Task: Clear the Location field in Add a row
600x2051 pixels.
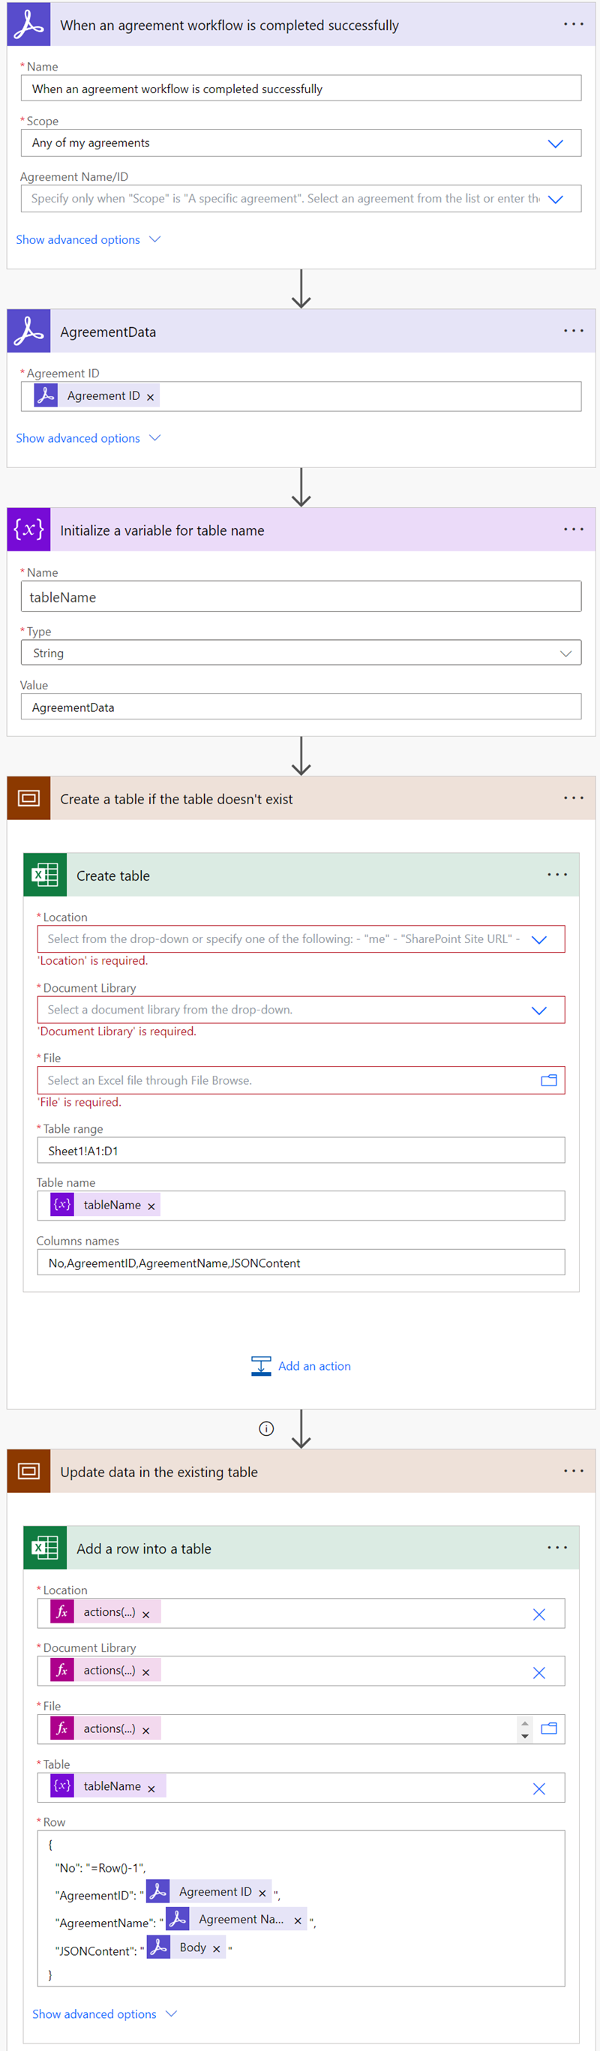Action: (538, 1614)
